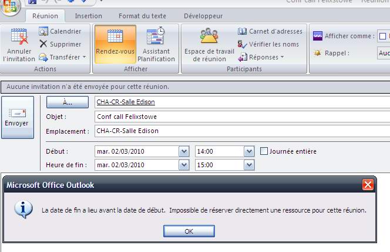The image size is (390, 252).
Task: Open the Développeur ribbon tab
Action: pos(203,16)
